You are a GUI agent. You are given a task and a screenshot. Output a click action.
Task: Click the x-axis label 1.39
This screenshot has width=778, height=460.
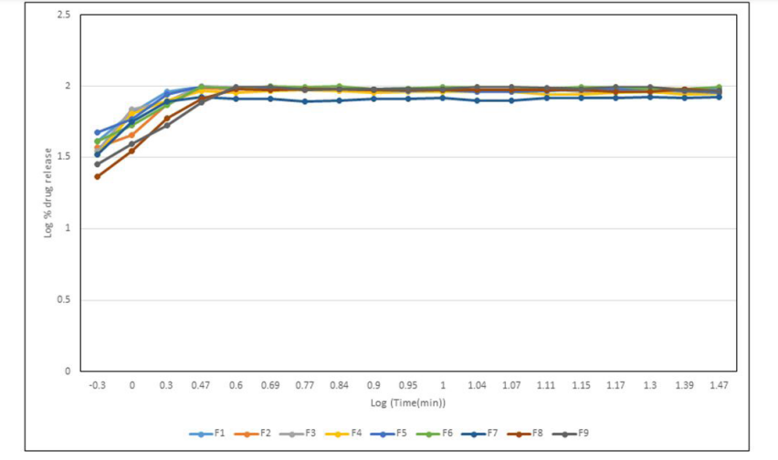[x=685, y=386]
